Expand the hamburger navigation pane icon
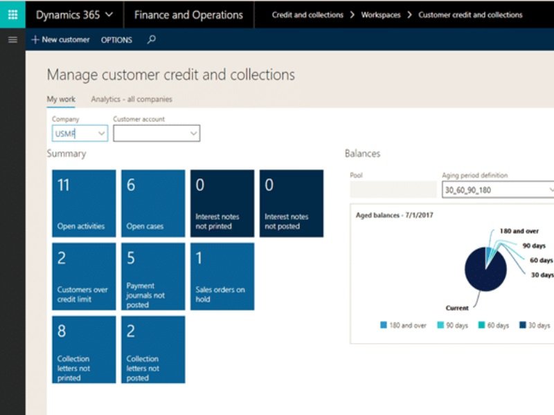This screenshot has width=554, height=415. [12, 39]
